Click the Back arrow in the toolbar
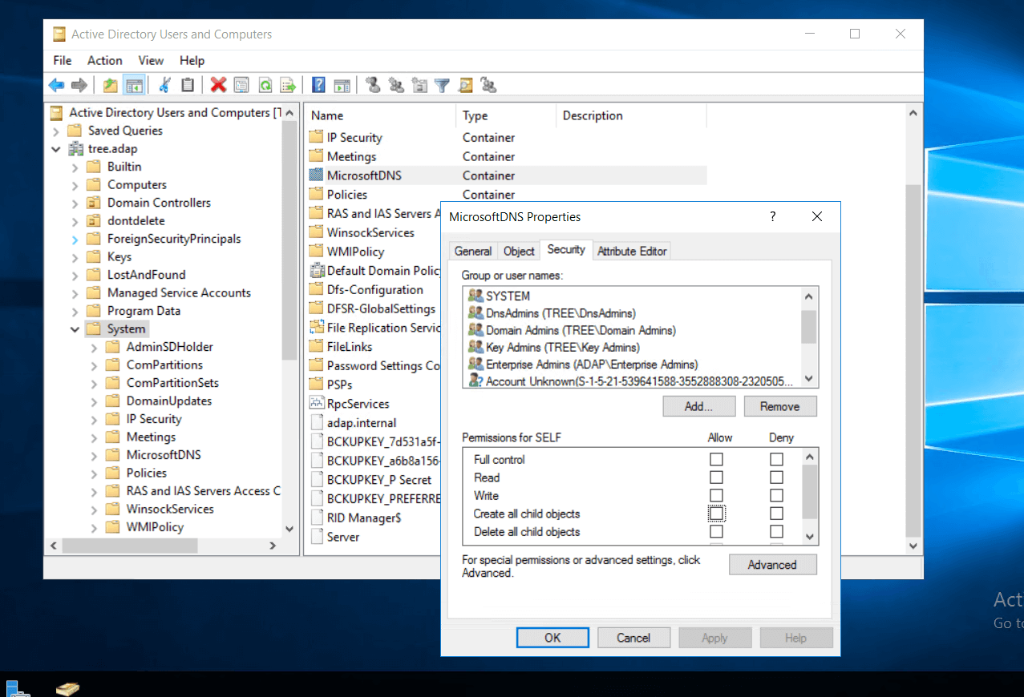 (x=56, y=85)
